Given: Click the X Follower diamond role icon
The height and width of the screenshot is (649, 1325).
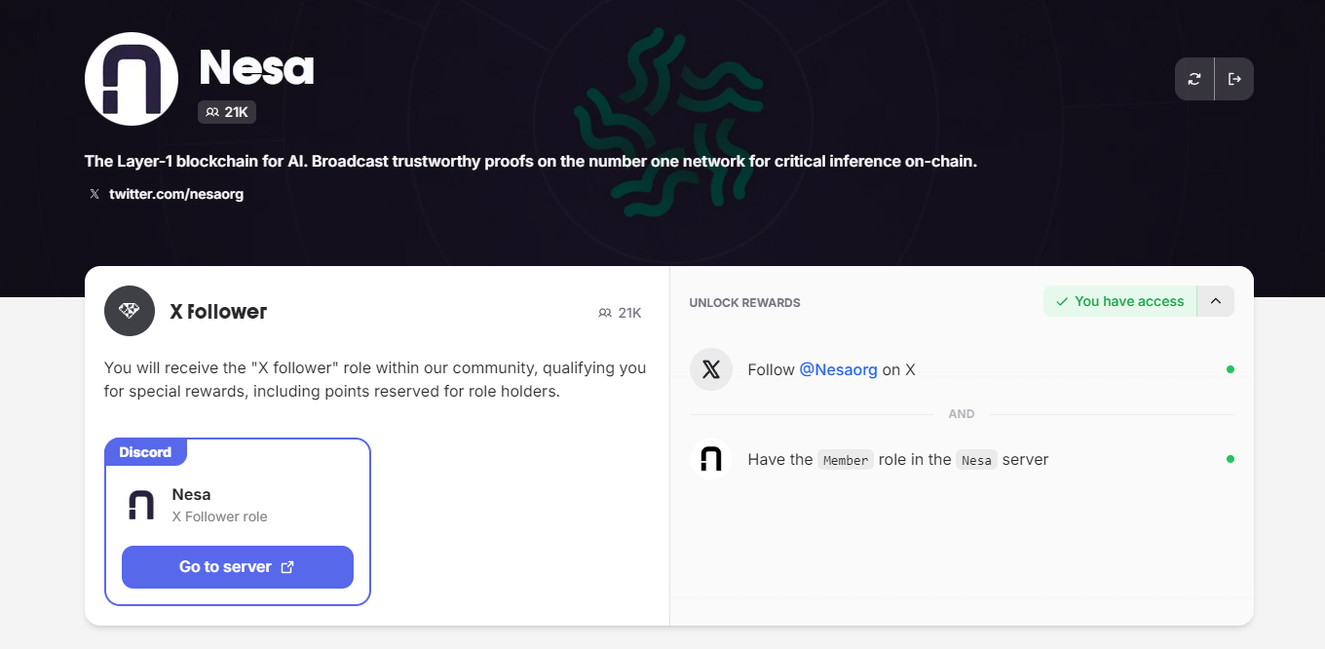Looking at the screenshot, I should click(130, 311).
